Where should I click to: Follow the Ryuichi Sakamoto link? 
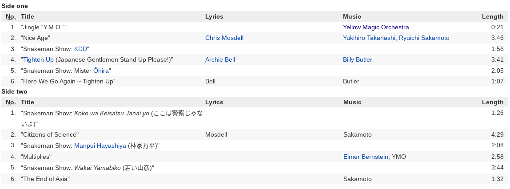click(424, 38)
